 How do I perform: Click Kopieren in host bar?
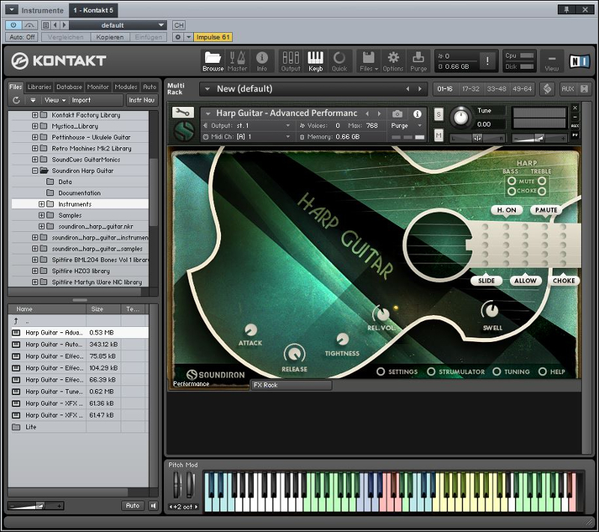point(110,37)
